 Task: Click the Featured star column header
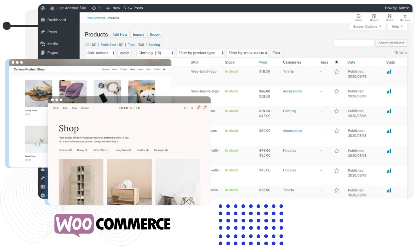click(337, 62)
